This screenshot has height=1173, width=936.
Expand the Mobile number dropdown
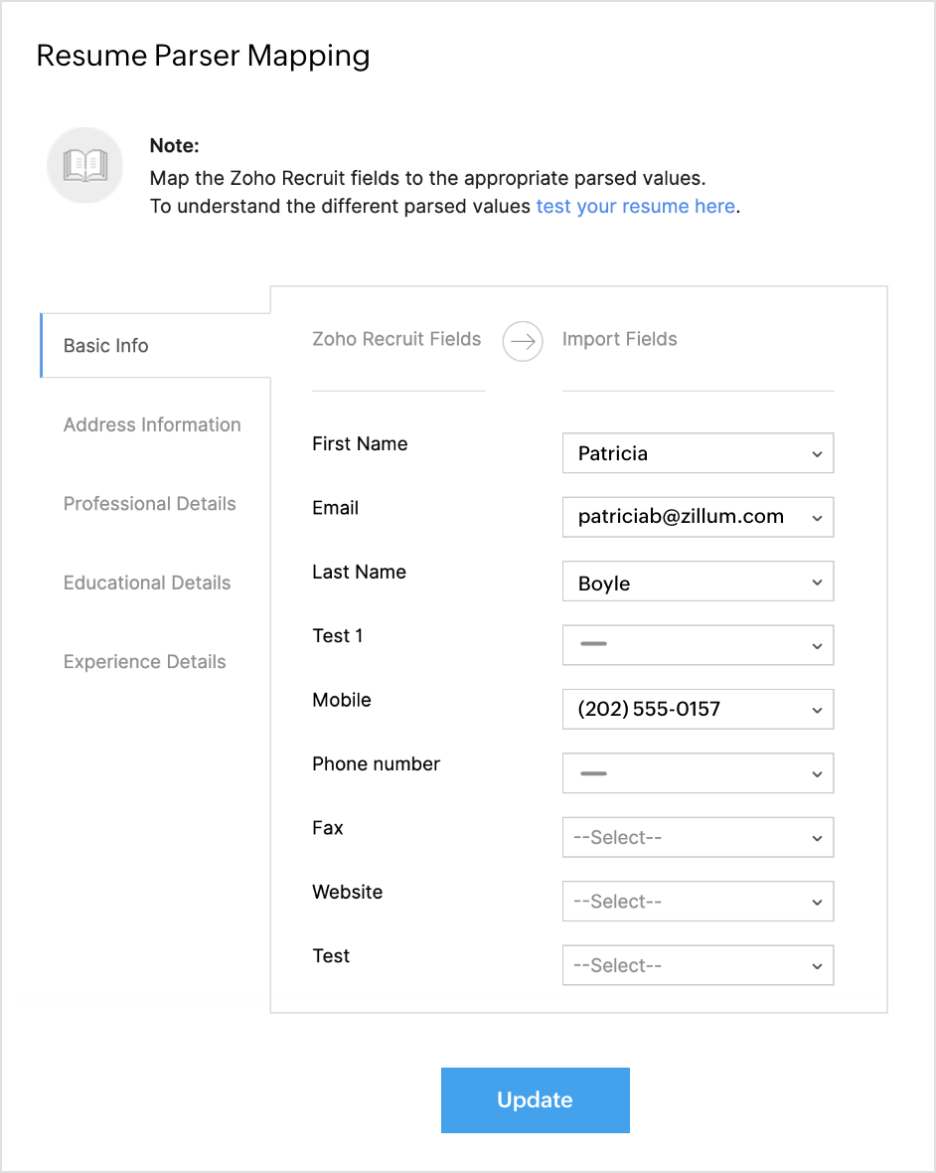(698, 710)
